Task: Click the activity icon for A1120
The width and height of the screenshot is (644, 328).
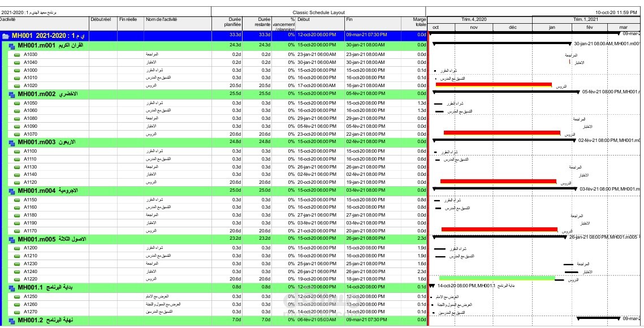Action: pos(17,183)
